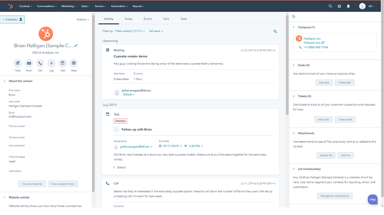
Task: Open the Automation navigation menu
Action: pos(119,6)
